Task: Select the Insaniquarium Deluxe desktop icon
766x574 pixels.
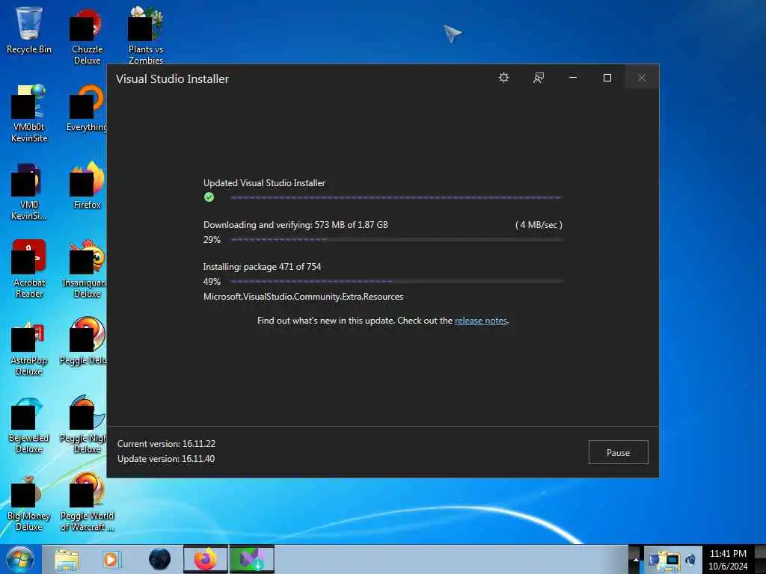Action: click(x=84, y=269)
